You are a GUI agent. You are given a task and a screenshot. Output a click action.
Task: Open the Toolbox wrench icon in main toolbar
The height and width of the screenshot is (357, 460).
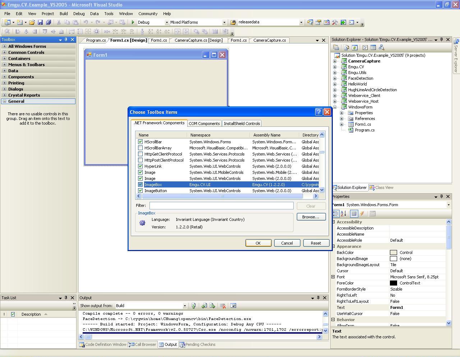point(335,22)
